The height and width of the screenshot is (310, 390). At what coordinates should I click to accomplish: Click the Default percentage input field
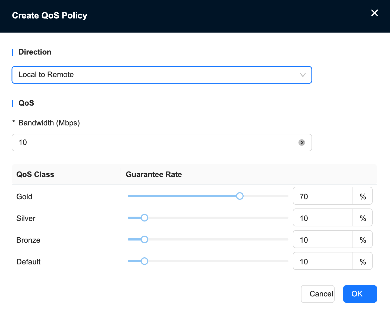pyautogui.click(x=323, y=261)
